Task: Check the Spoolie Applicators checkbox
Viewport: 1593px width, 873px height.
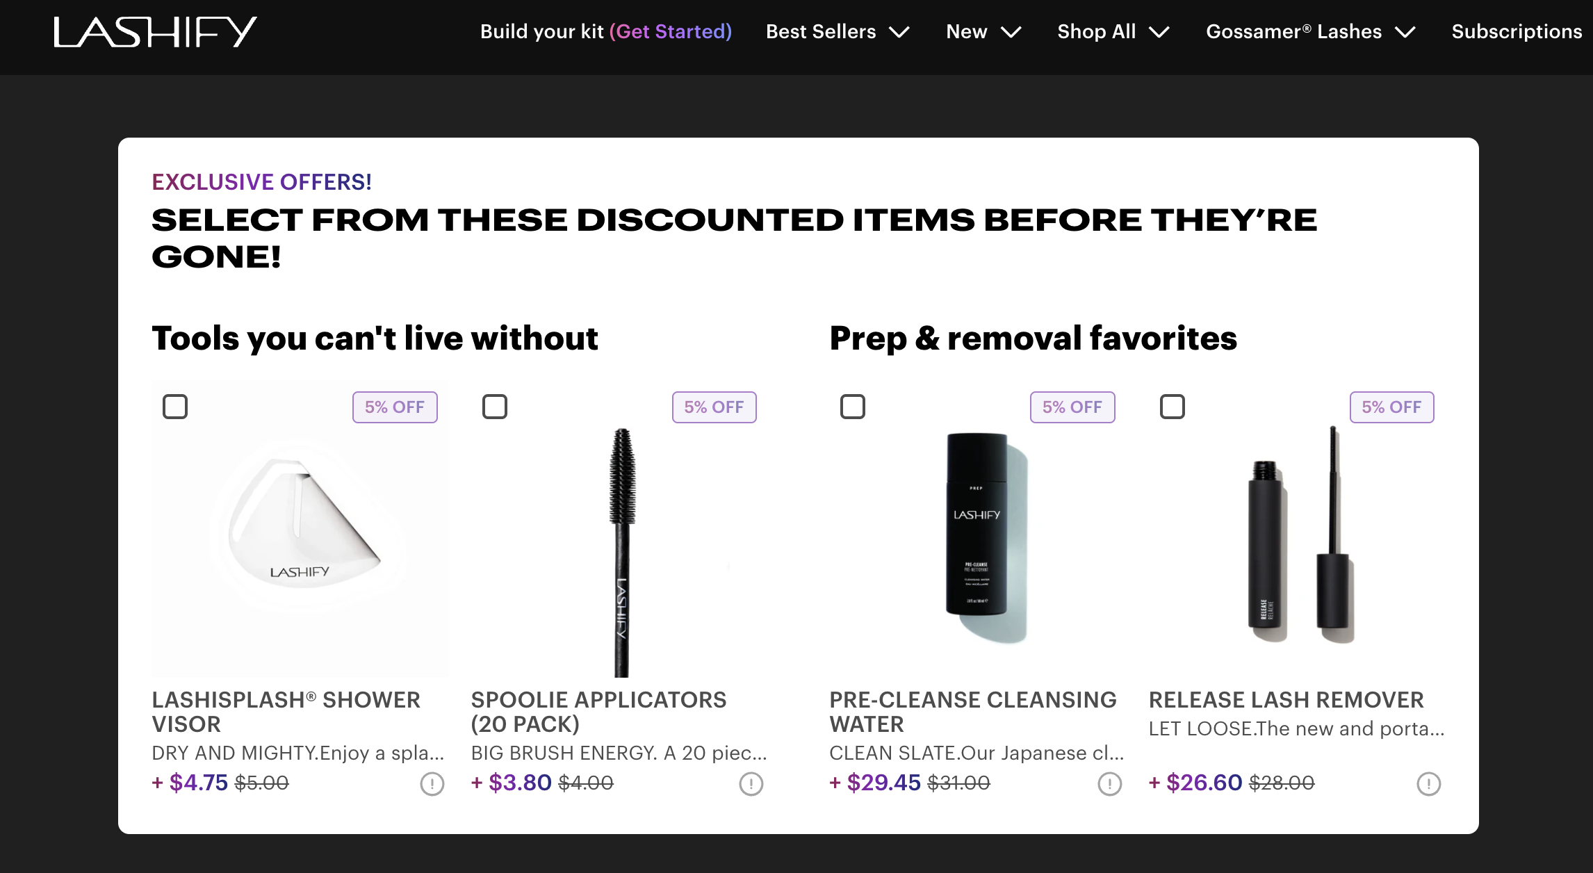Action: (x=495, y=407)
